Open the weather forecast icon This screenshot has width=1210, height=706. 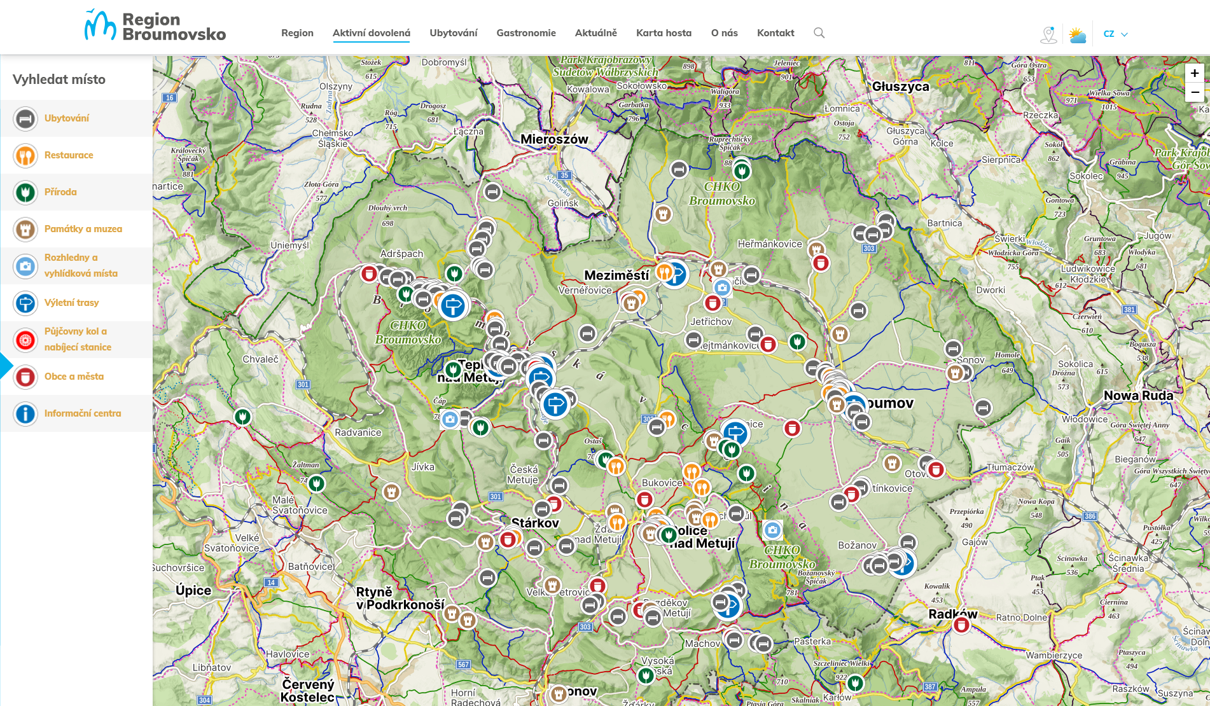(x=1077, y=35)
